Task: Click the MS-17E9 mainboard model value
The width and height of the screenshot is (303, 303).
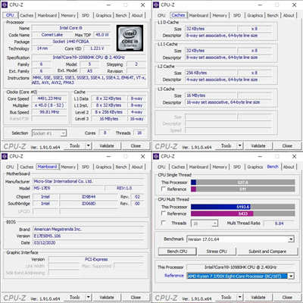Action: click(42, 188)
